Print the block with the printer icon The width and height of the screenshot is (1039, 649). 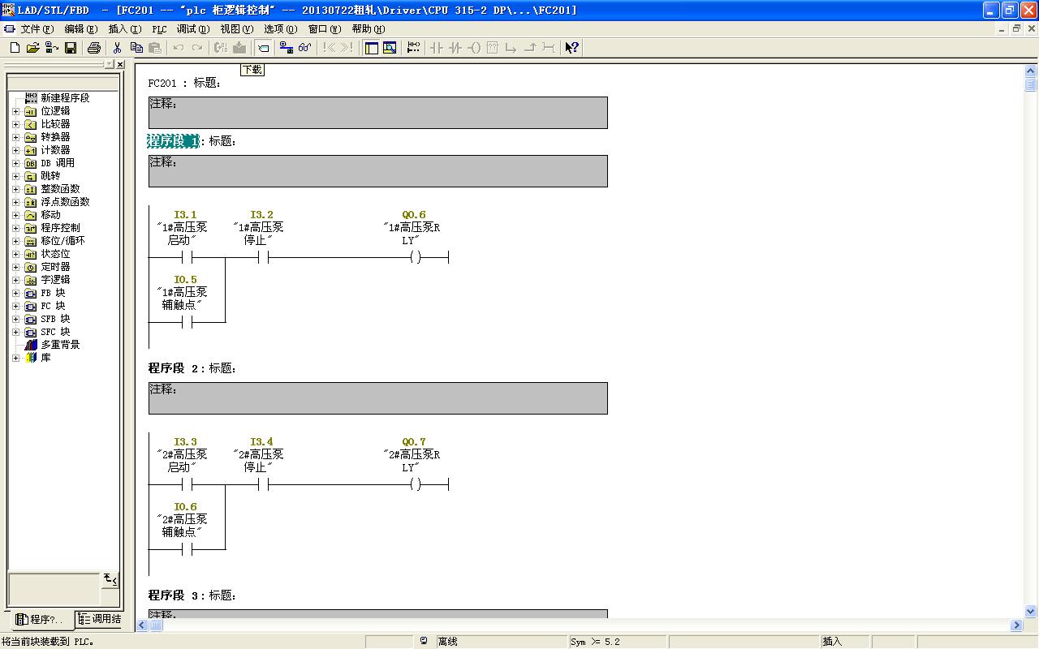[x=93, y=48]
